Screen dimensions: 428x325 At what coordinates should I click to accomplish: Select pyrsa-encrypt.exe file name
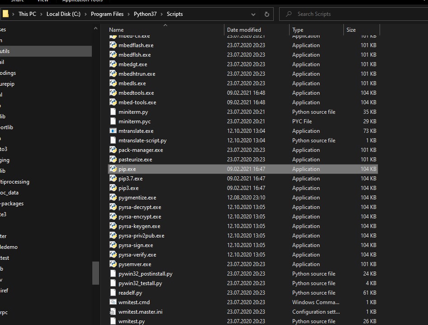click(x=140, y=216)
